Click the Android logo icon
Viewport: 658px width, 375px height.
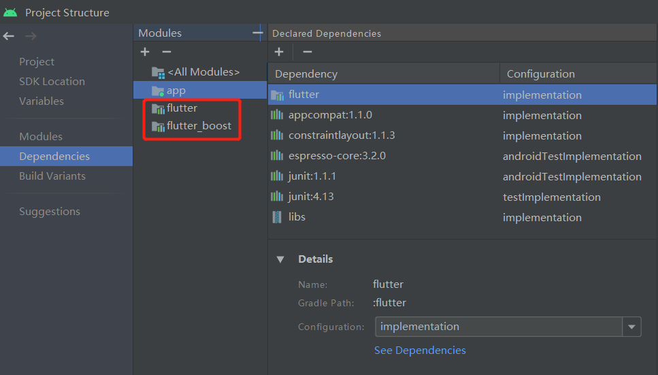pyautogui.click(x=10, y=13)
